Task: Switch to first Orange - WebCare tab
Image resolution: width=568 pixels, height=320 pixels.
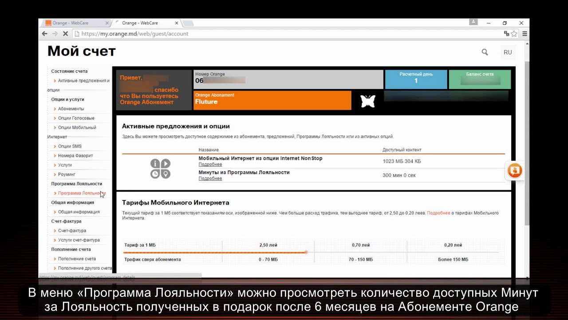Action: point(75,23)
